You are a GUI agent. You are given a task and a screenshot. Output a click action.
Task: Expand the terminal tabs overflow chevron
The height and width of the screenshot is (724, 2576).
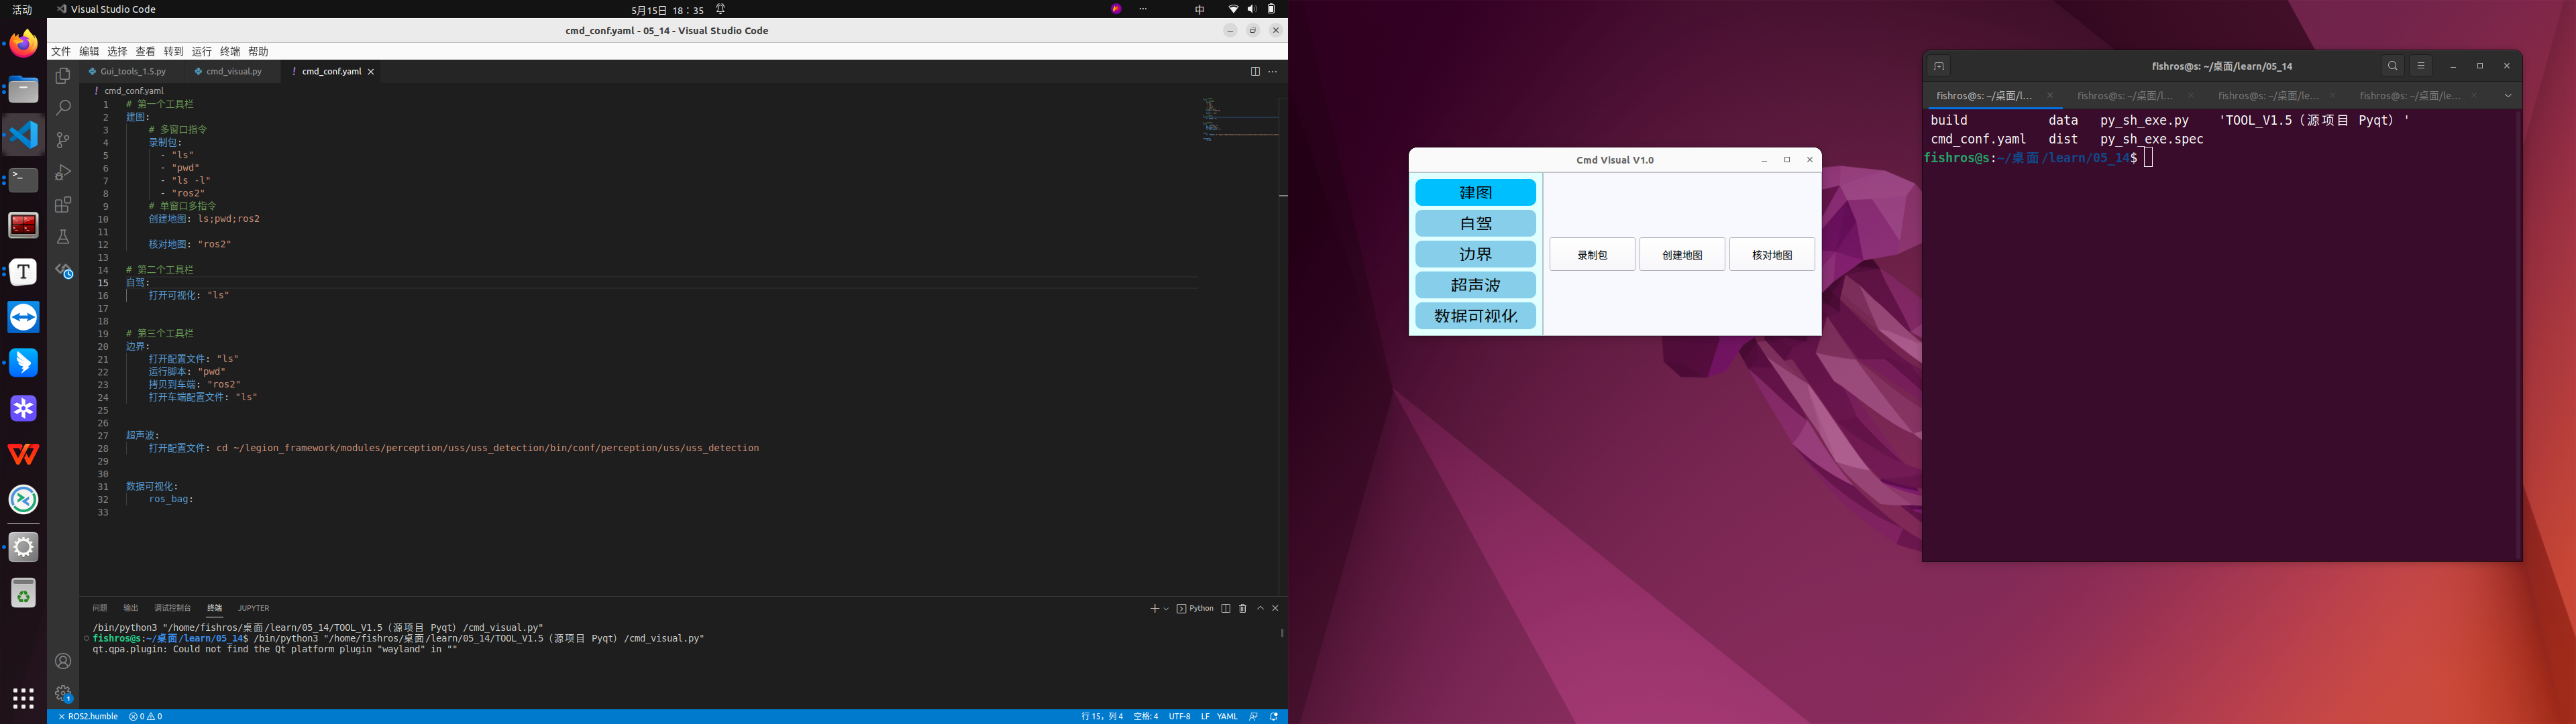(x=2508, y=96)
